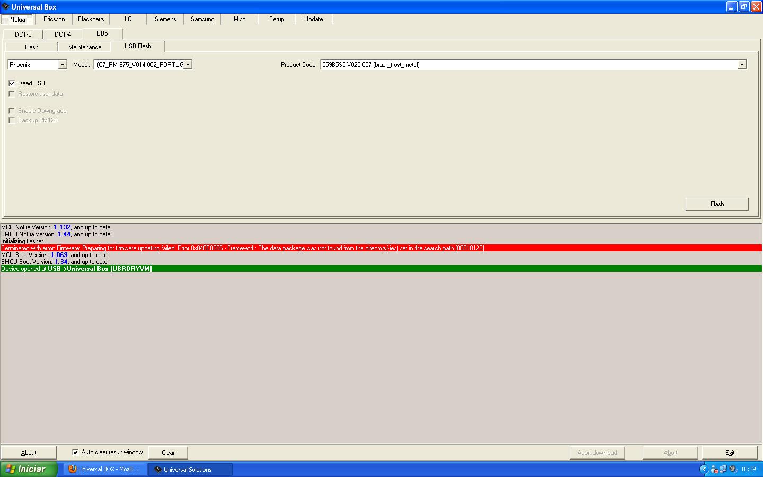This screenshot has height=477, width=763.
Task: Click the 'Model:' label
Action: 82,65
